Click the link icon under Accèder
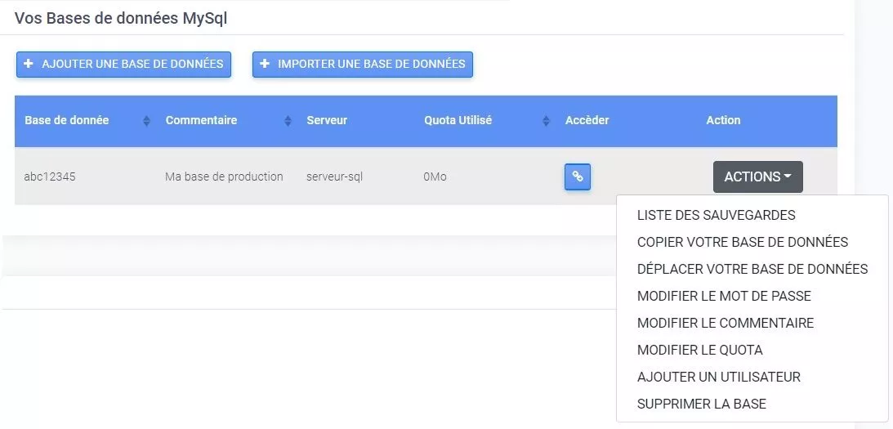 577,177
